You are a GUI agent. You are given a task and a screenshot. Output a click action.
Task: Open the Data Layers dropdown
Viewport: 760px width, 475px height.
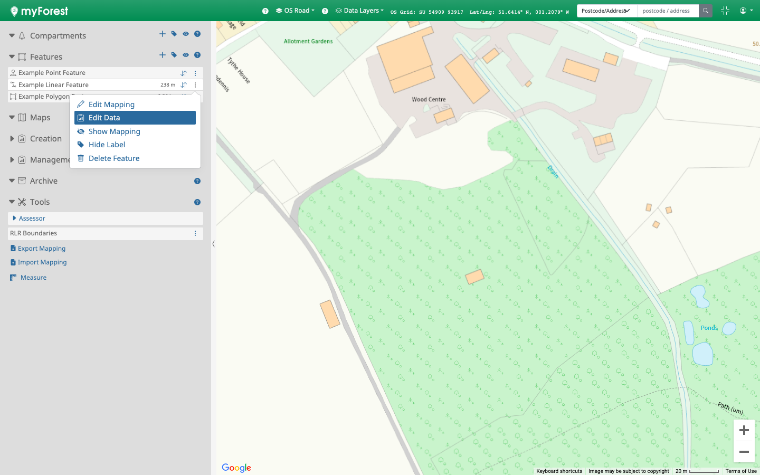360,11
